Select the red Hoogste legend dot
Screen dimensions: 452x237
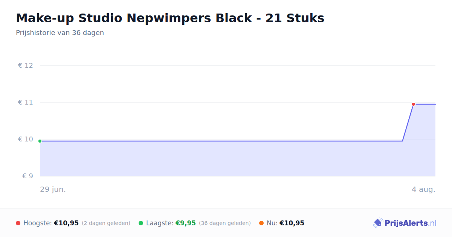18,223
